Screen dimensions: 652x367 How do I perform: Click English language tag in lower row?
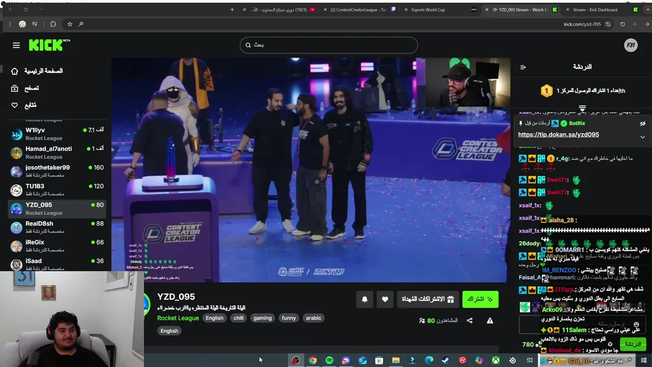(x=169, y=331)
